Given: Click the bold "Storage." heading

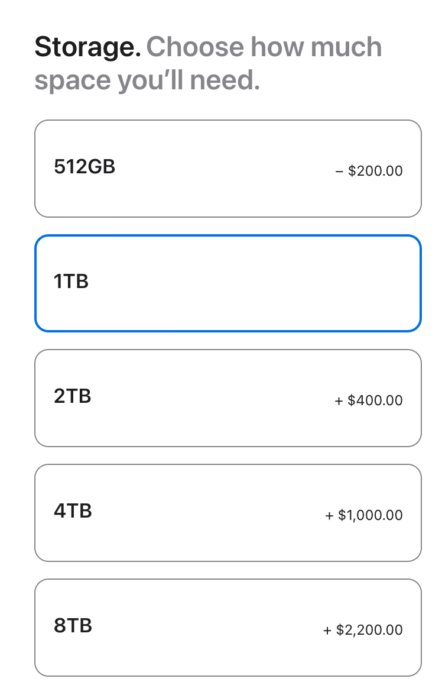Looking at the screenshot, I should point(87,47).
